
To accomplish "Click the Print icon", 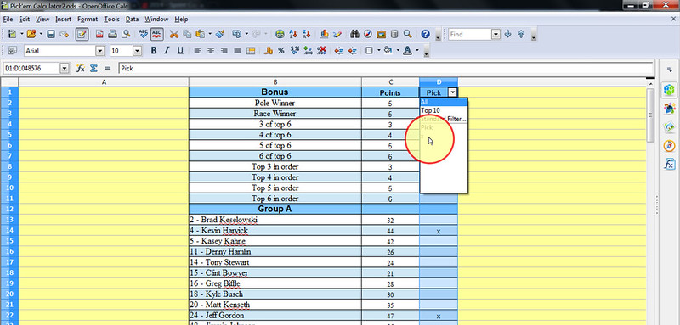I will (x=112, y=34).
